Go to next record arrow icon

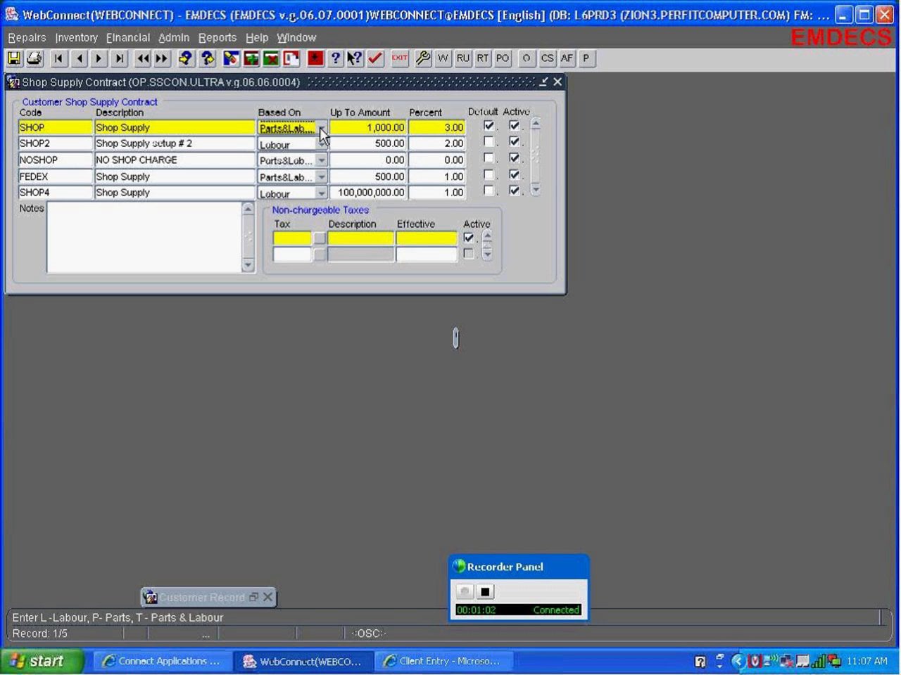pyautogui.click(x=99, y=58)
